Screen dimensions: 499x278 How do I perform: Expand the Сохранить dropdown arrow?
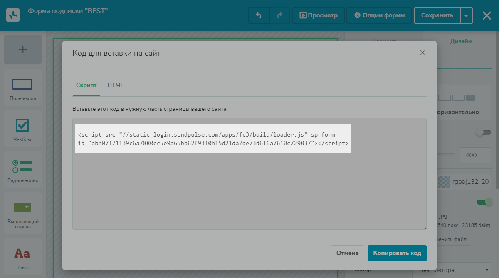pos(467,16)
